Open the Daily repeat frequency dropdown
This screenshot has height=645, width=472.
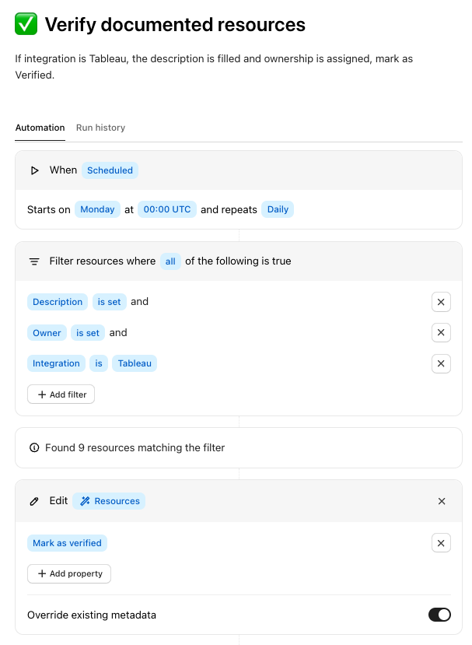(278, 209)
